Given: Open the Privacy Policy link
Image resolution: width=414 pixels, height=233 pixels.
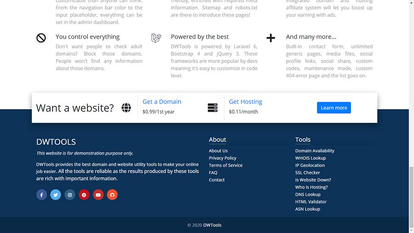Looking at the screenshot, I should tap(223, 158).
